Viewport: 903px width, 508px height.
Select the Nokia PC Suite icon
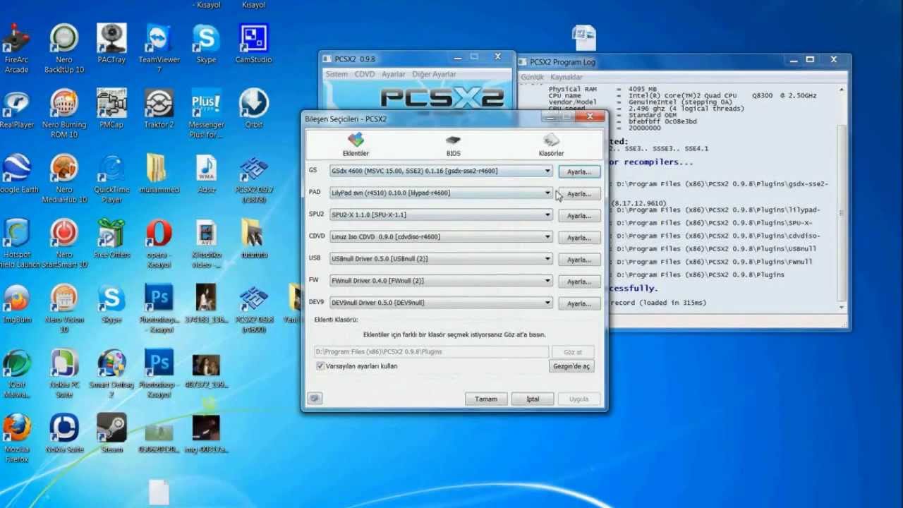coord(64,374)
